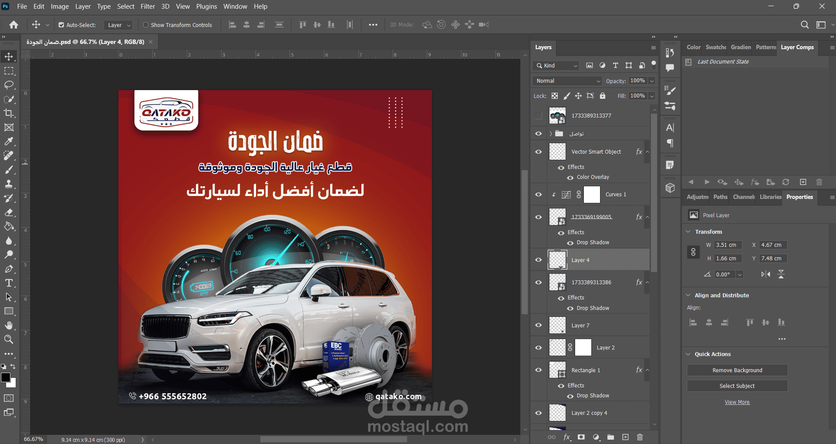This screenshot has height=444, width=836.
Task: Collapse the Transform section in Properties
Action: (x=688, y=232)
